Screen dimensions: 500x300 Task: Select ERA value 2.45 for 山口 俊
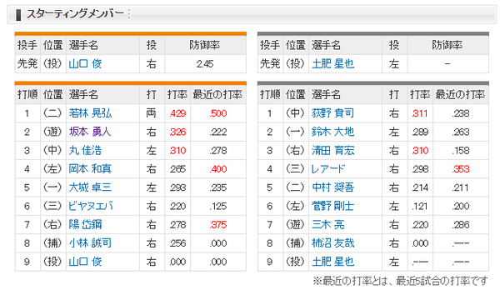tap(205, 64)
